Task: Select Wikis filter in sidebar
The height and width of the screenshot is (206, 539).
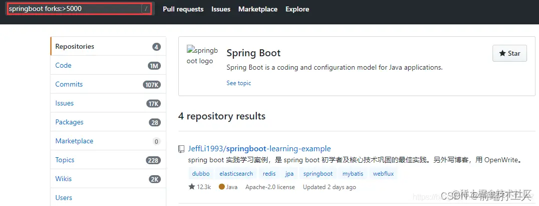Action: click(108, 179)
